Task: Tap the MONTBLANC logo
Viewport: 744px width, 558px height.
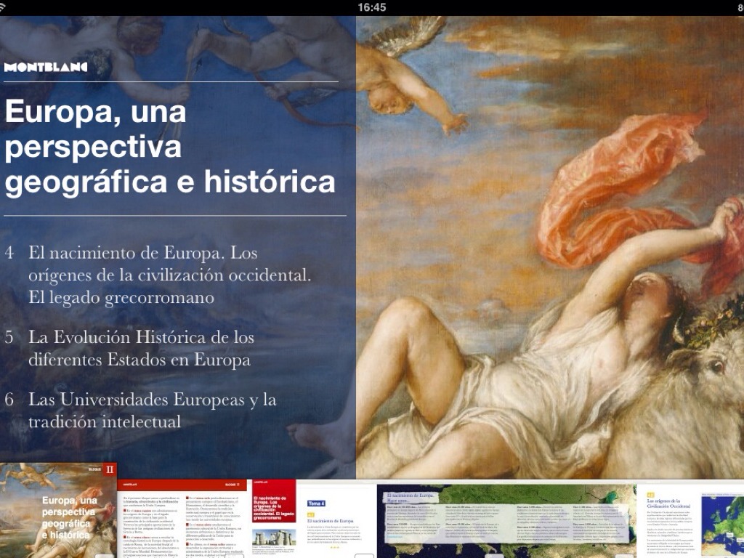Action: pyautogui.click(x=46, y=67)
